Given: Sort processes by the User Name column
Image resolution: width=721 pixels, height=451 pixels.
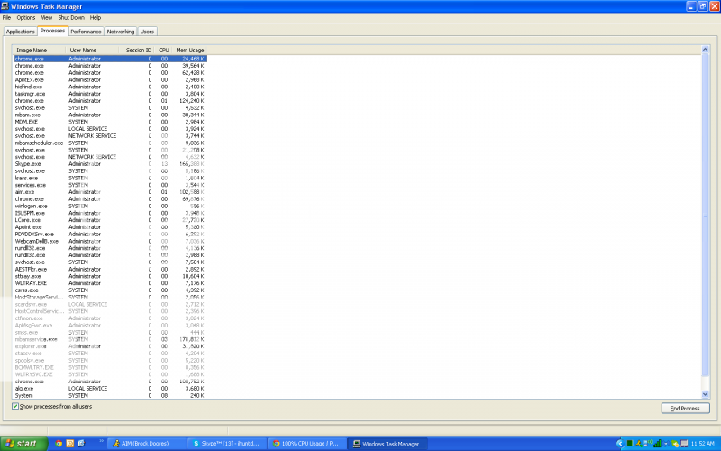Looking at the screenshot, I should click(x=92, y=50).
